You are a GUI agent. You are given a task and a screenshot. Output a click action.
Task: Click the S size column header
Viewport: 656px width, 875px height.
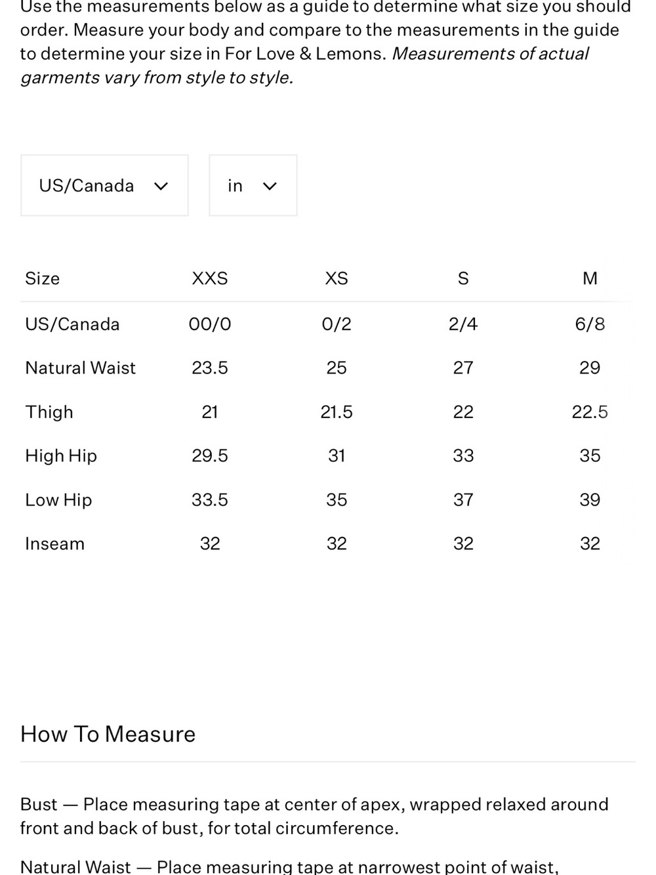[x=463, y=278]
